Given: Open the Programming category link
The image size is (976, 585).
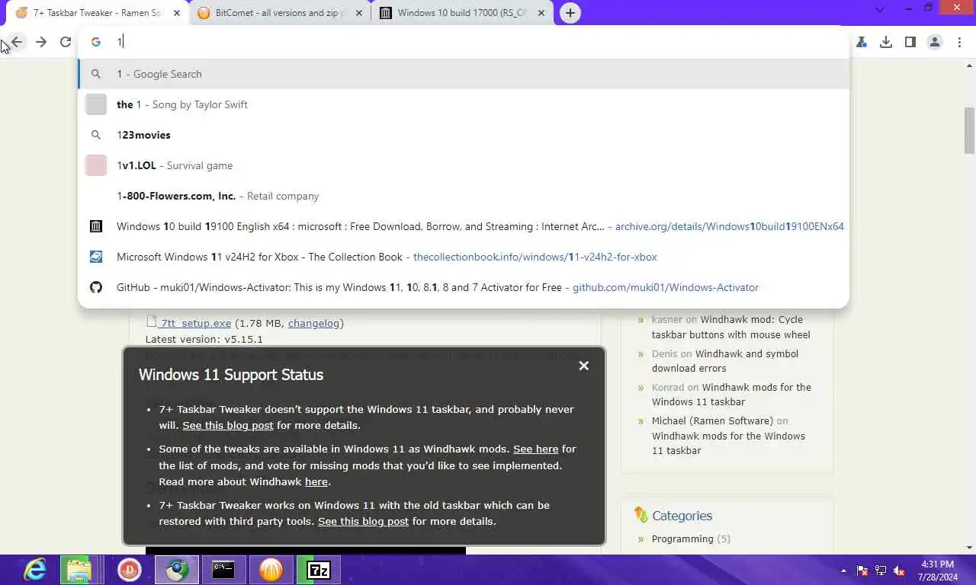Looking at the screenshot, I should pyautogui.click(x=682, y=539).
